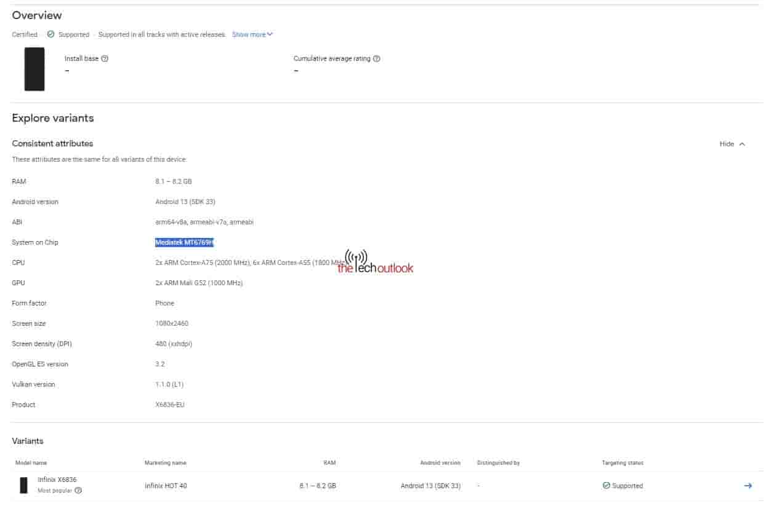Click the highlighted Mediatek MT6769H text

[184, 242]
